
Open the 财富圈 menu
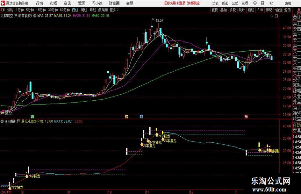coord(114,3)
